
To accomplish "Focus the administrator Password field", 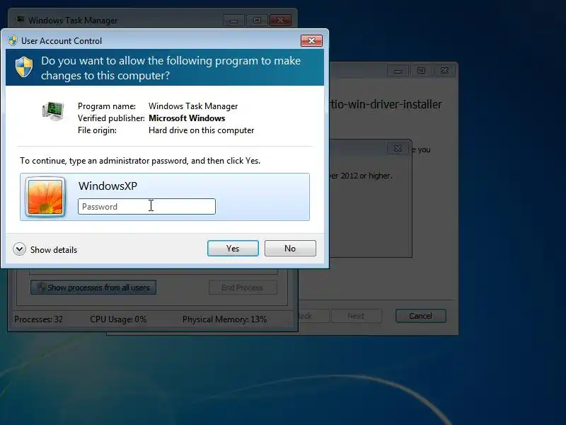I will pyautogui.click(x=146, y=206).
